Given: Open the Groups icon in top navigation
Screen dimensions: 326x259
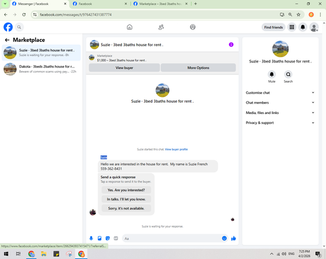Looking at the screenshot, I should pyautogui.click(x=192, y=27).
